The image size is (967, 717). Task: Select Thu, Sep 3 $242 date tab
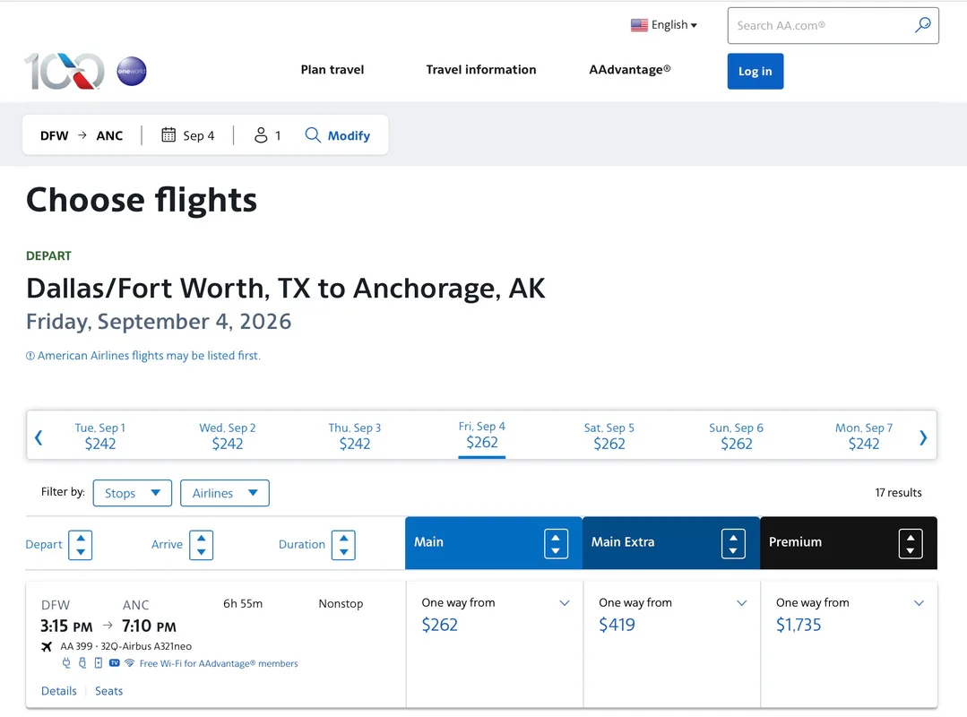tap(355, 436)
